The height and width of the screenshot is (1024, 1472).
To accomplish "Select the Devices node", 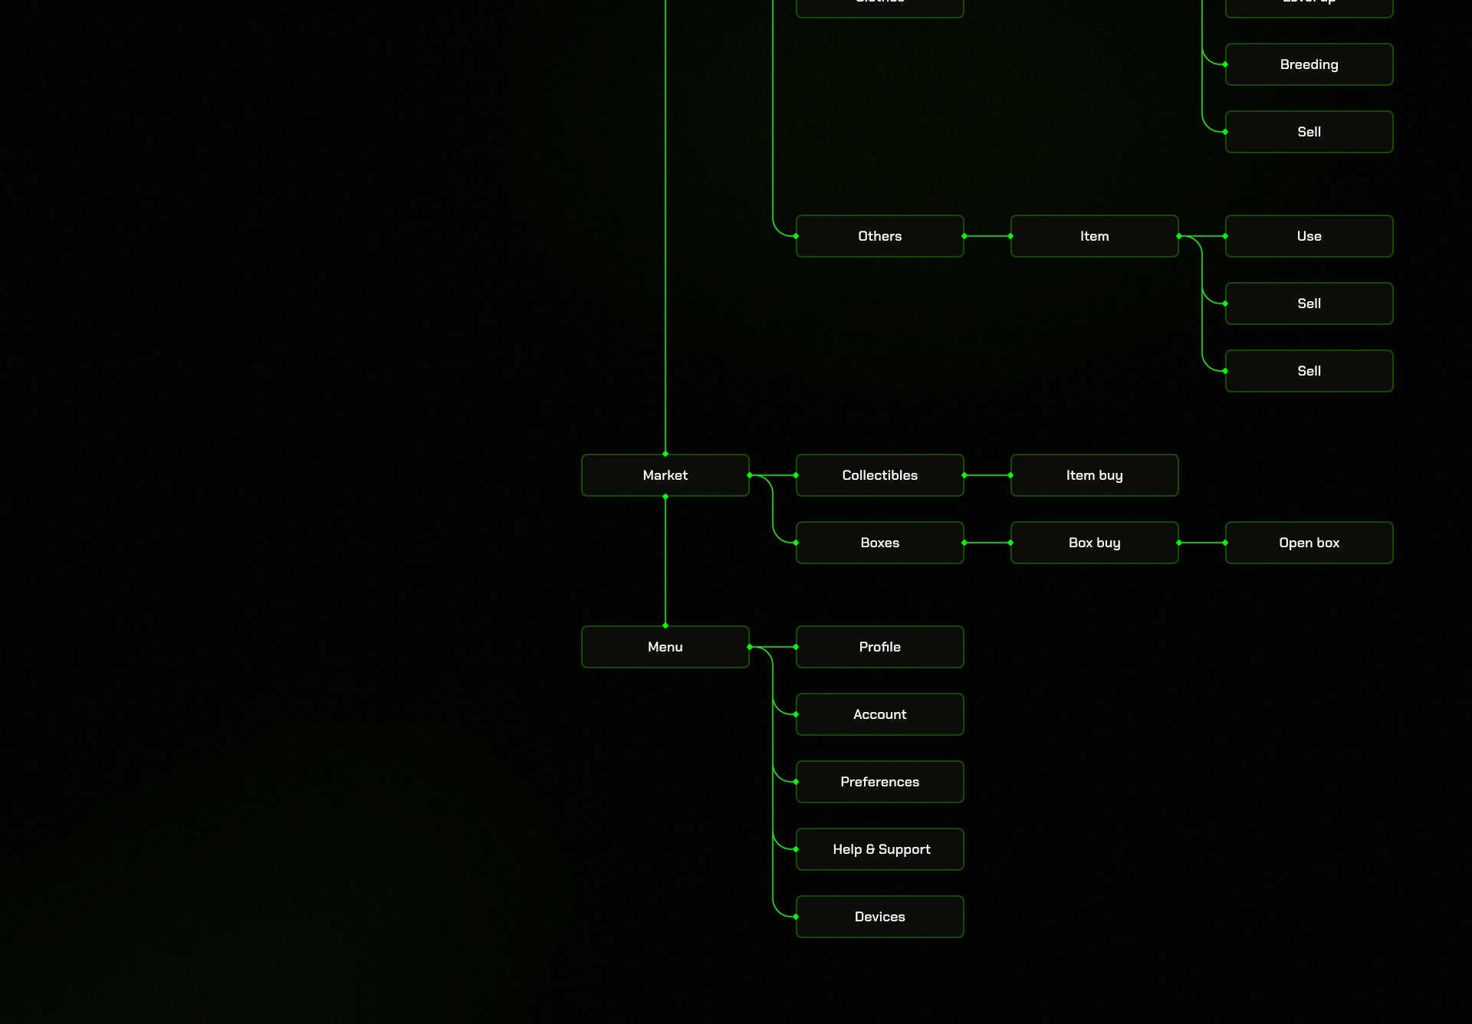I will 879,917.
